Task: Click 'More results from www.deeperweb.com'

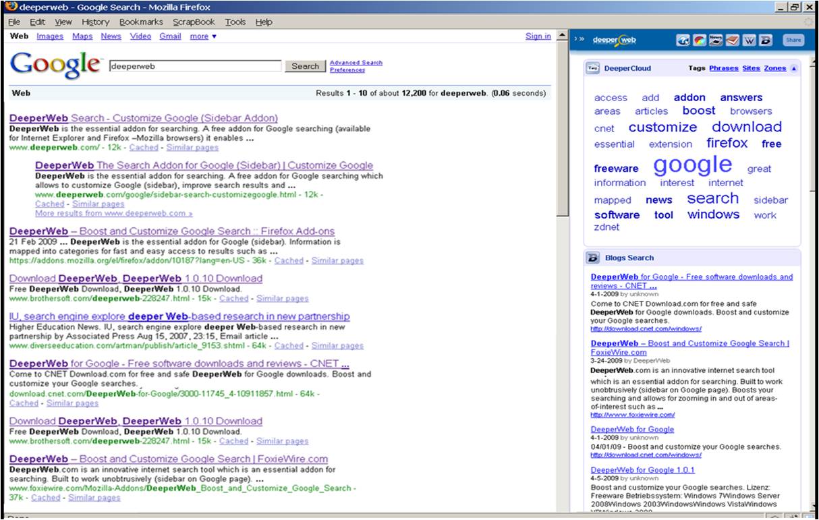Action: [x=114, y=213]
